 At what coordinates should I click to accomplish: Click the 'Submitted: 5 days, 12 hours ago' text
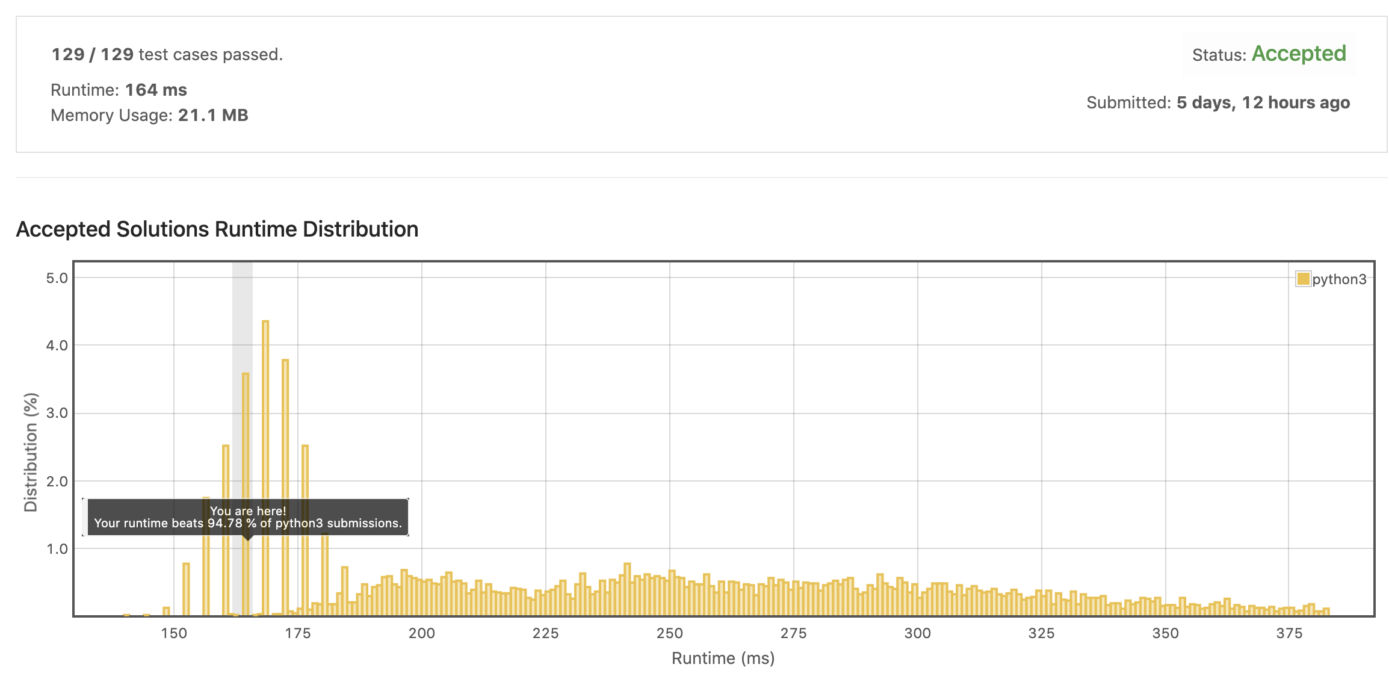(1217, 102)
